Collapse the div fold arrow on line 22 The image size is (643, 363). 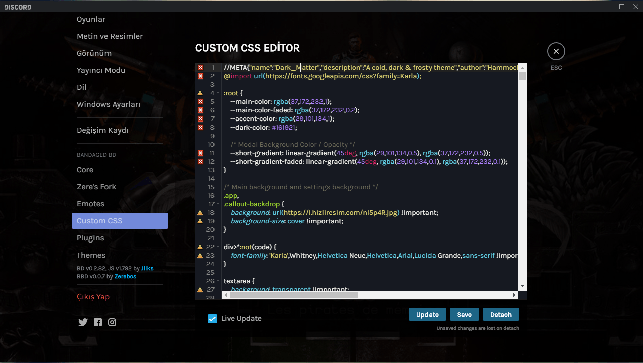tap(218, 247)
